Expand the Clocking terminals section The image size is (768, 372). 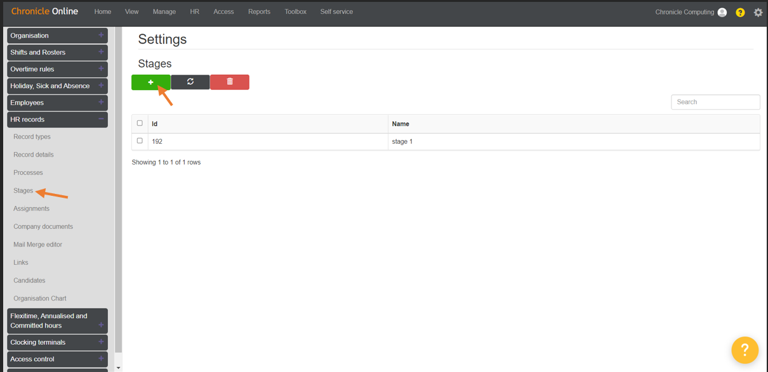pyautogui.click(x=57, y=342)
